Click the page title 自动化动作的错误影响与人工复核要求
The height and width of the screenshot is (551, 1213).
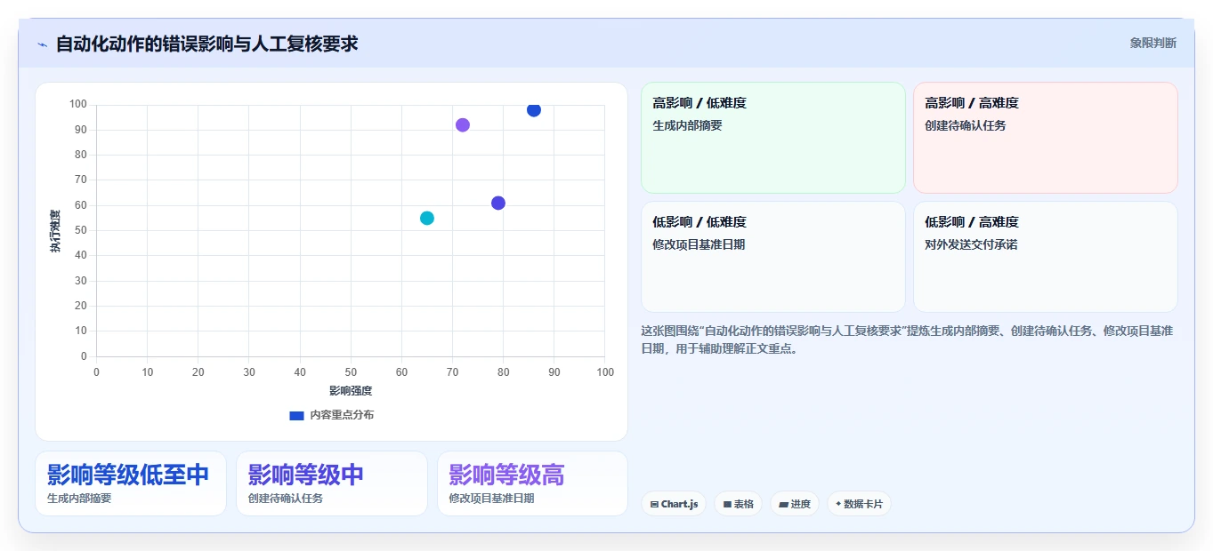206,44
